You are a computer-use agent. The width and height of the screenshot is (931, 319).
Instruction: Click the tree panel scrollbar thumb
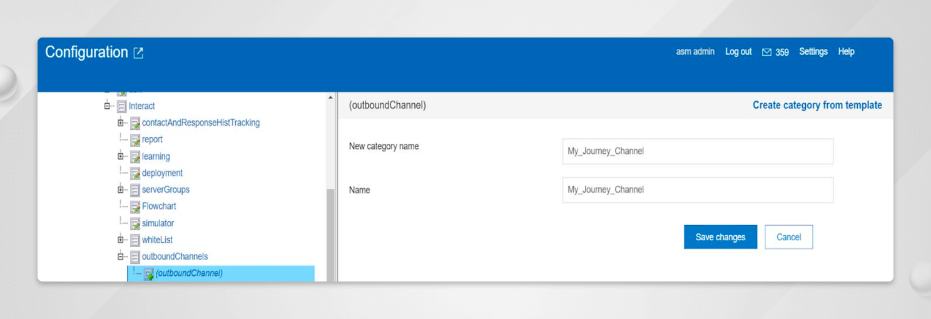point(330,235)
